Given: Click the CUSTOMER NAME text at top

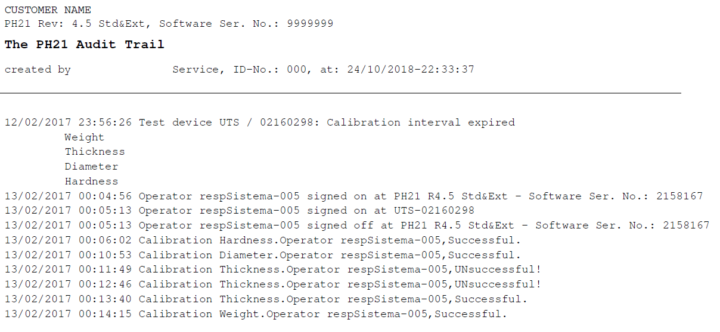Looking at the screenshot, I should 48,10.
